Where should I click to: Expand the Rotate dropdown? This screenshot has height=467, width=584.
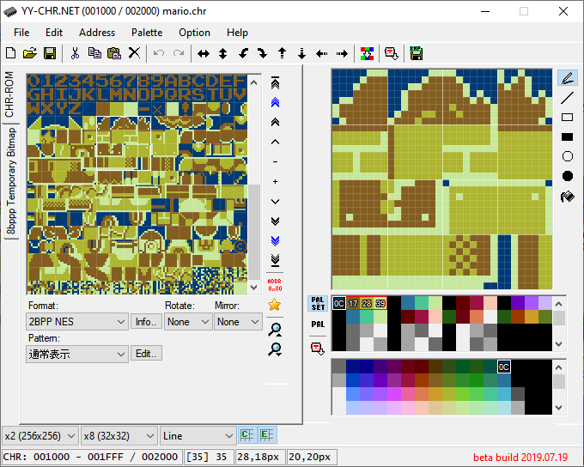click(x=188, y=321)
